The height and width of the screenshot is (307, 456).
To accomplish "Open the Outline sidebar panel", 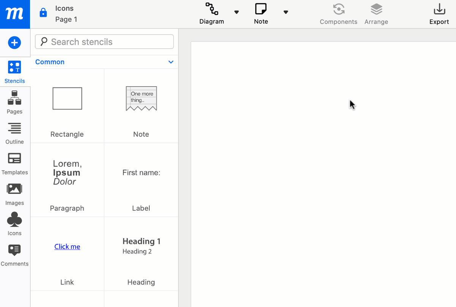I will [14, 133].
